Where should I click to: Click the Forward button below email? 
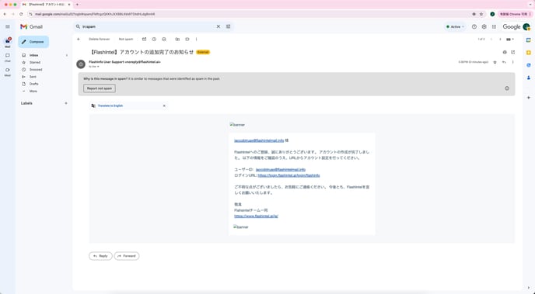[x=127, y=256]
